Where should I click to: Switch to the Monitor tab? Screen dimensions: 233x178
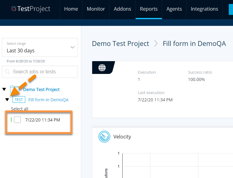point(96,9)
